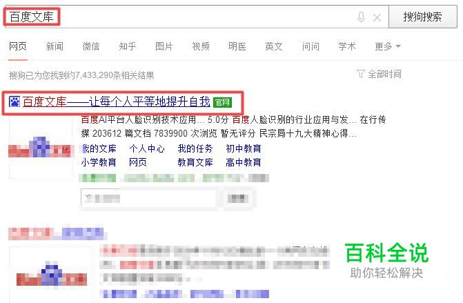The width and height of the screenshot is (463, 303).
Task: Click the Baidu logo thumbnail of first result
Action: point(40,147)
